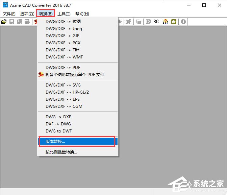
Task: Open the help book icon
Action: [x=166, y=22]
